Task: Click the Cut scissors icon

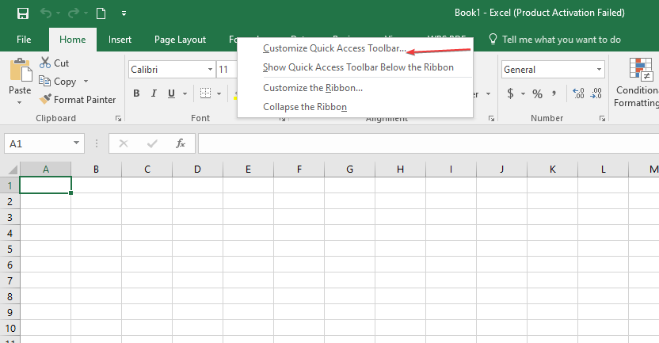Action: (44, 63)
